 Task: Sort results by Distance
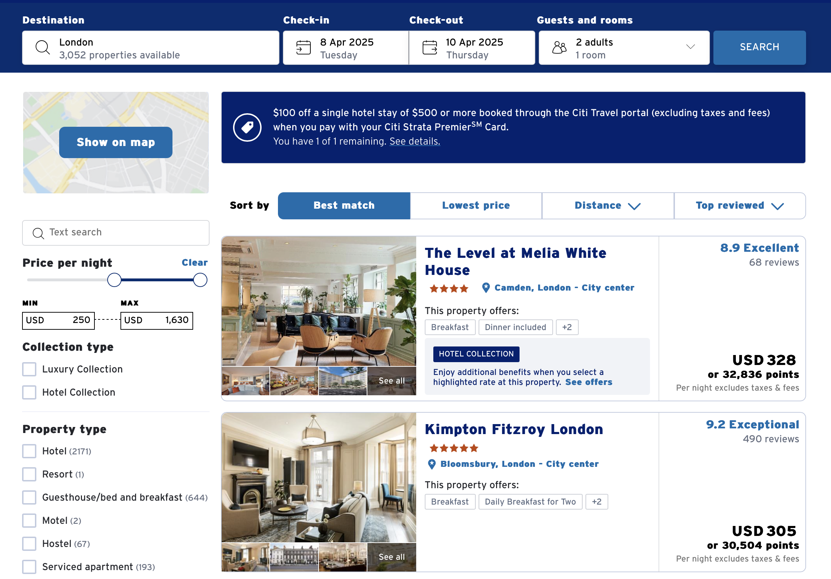(x=608, y=206)
